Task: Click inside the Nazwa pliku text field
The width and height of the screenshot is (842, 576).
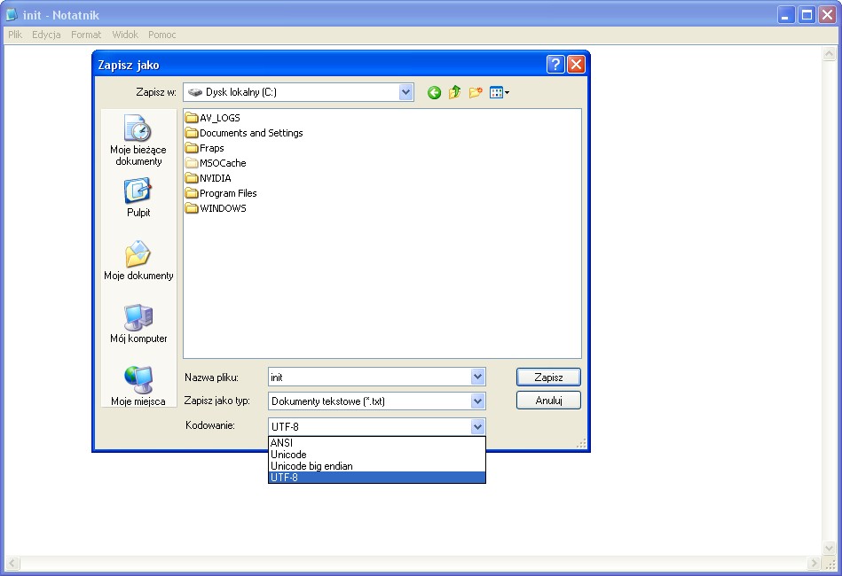Action: coord(368,377)
